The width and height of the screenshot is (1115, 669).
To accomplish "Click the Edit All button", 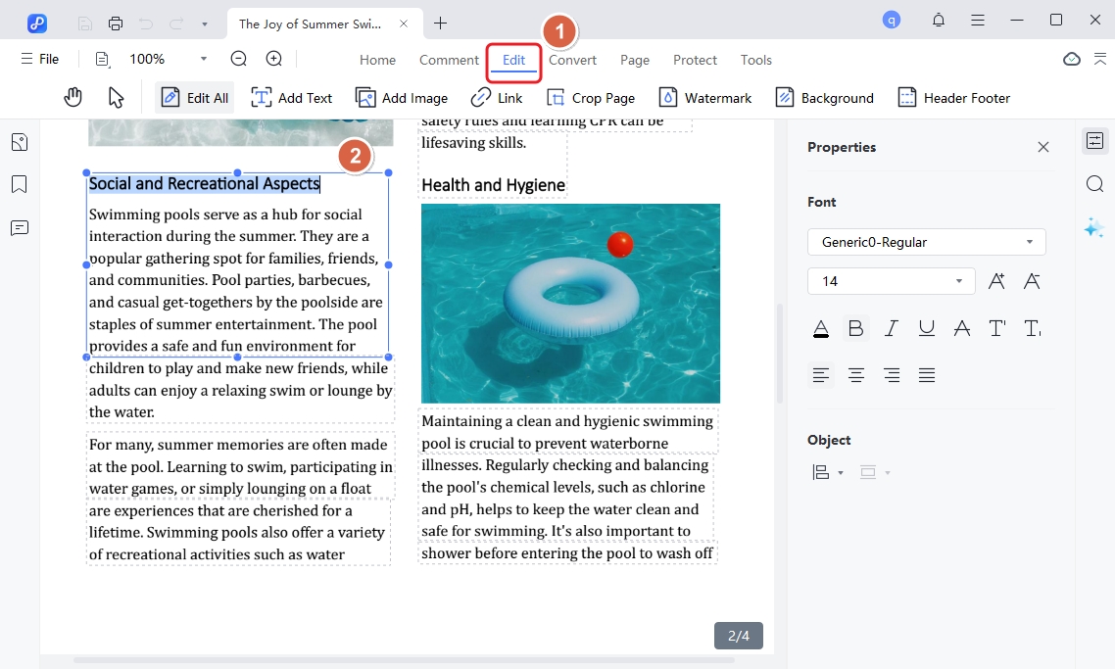I will click(x=194, y=97).
